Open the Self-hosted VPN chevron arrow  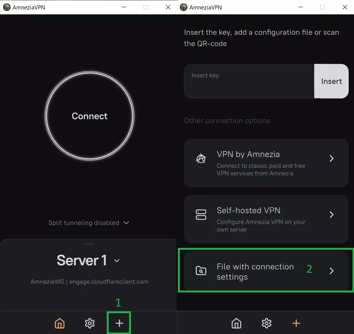pos(332,215)
